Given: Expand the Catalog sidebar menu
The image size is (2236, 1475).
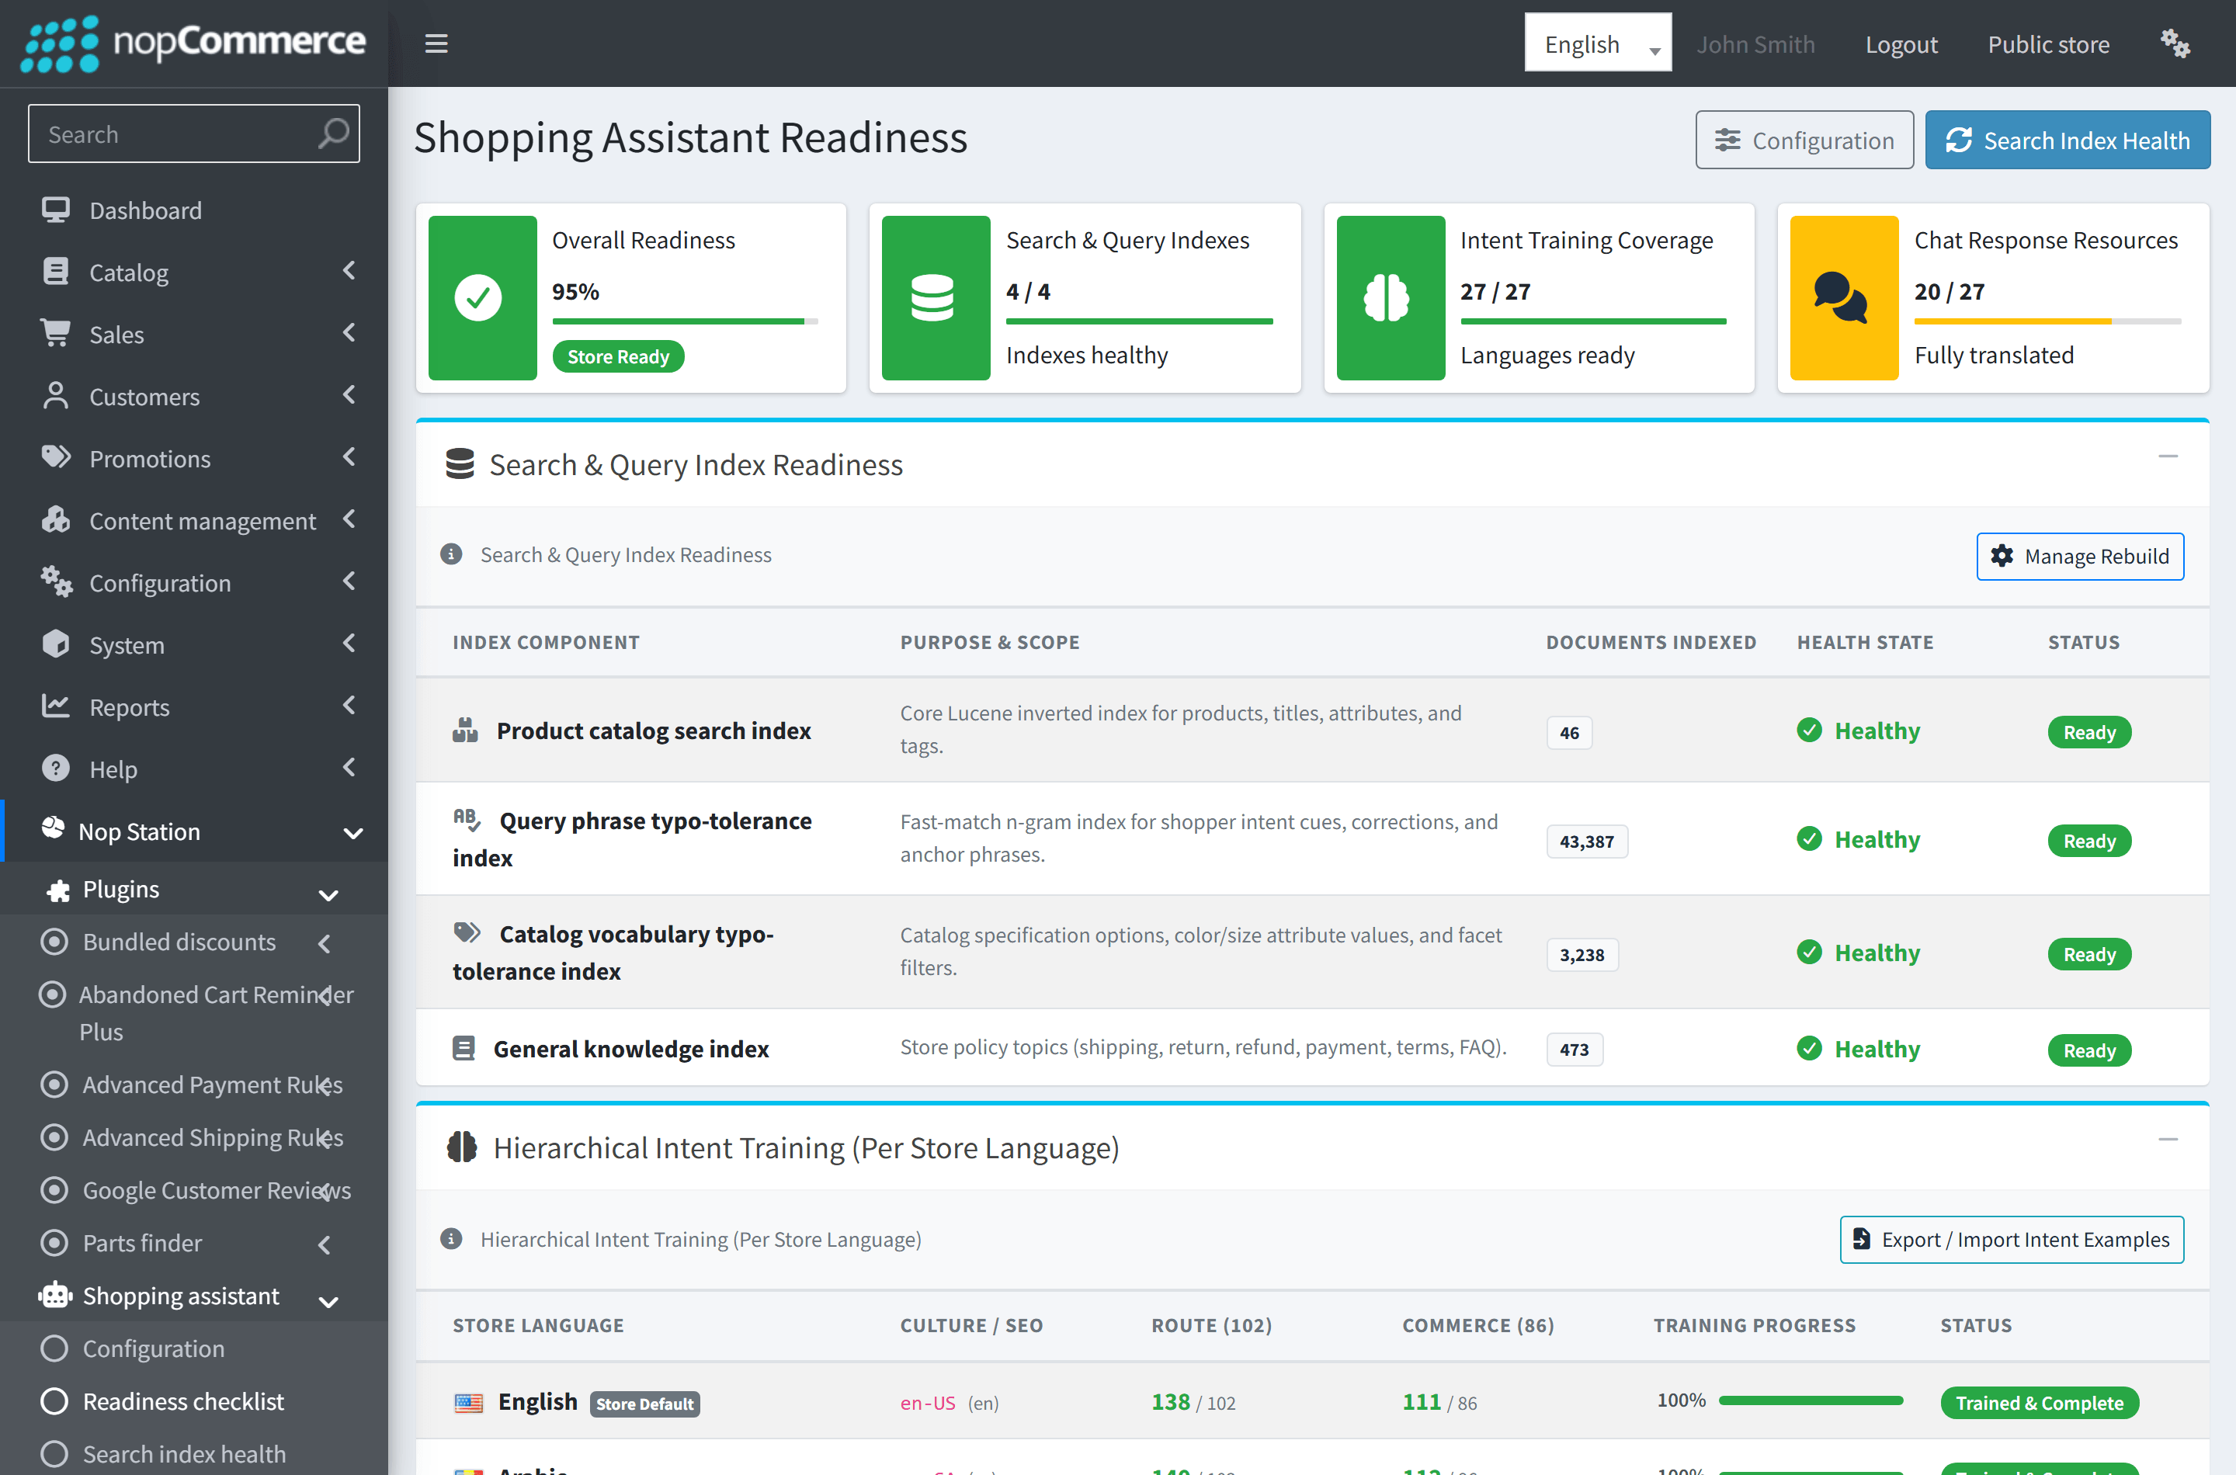Looking at the screenshot, I should point(194,272).
